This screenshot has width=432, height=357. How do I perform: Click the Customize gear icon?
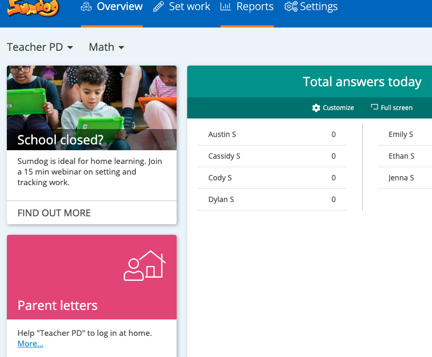click(x=316, y=108)
